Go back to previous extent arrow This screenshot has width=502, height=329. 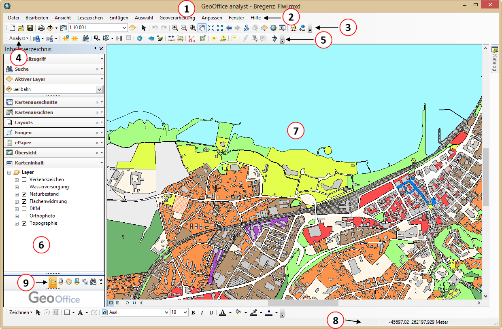tap(229, 28)
